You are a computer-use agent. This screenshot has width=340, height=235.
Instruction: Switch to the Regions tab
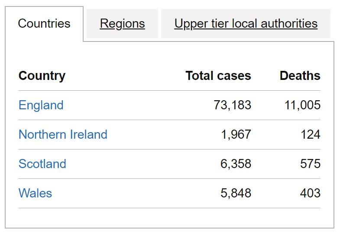point(122,23)
